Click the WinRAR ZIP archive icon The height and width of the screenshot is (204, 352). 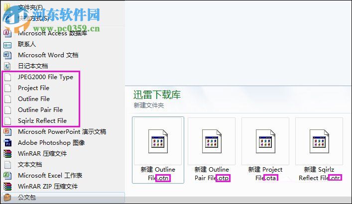(x=7, y=187)
